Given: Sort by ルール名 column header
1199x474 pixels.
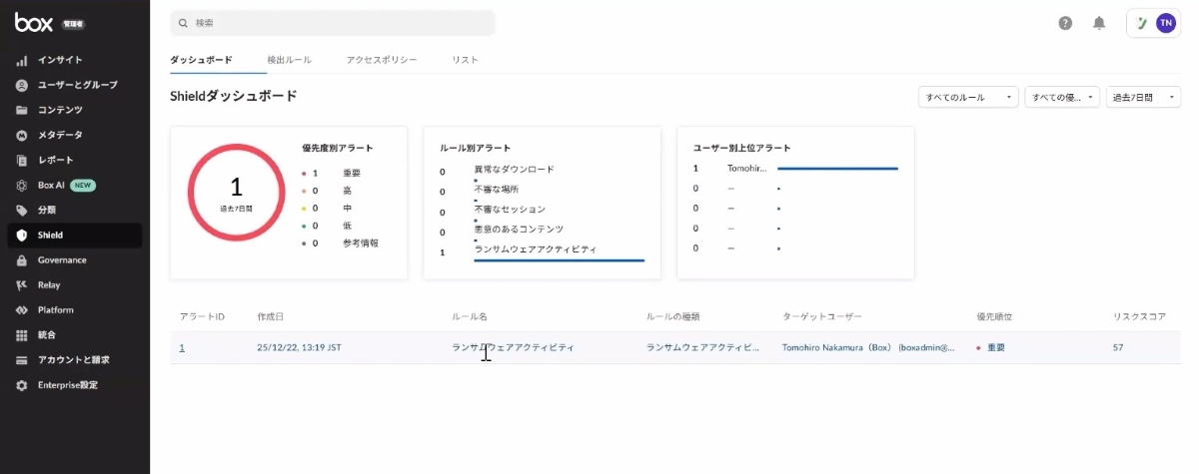Looking at the screenshot, I should click(x=470, y=316).
